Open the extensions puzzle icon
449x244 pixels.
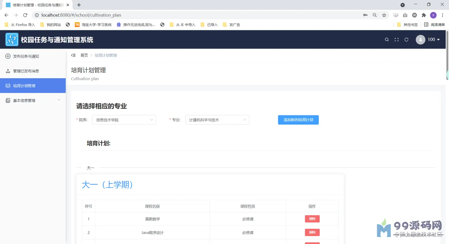point(424,15)
